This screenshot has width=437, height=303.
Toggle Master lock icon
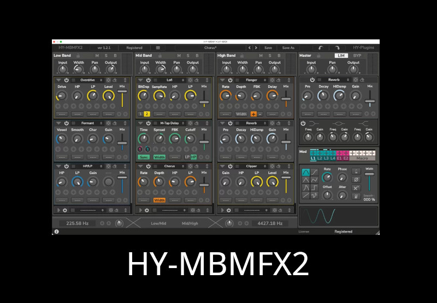point(318,56)
